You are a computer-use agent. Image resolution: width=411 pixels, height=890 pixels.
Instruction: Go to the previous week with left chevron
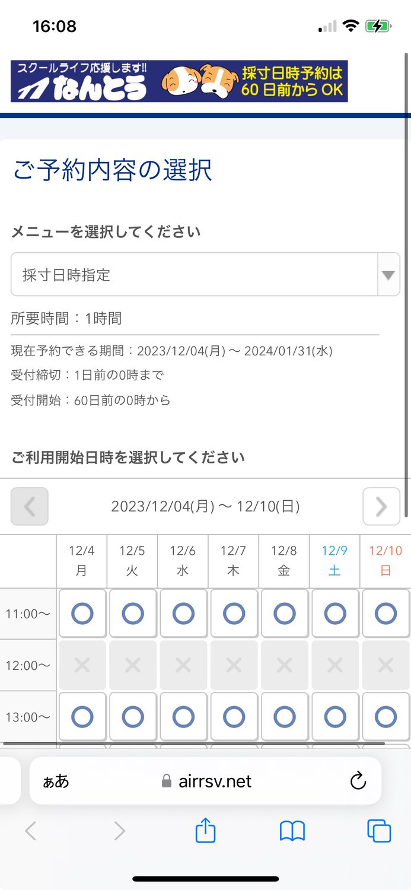point(29,506)
